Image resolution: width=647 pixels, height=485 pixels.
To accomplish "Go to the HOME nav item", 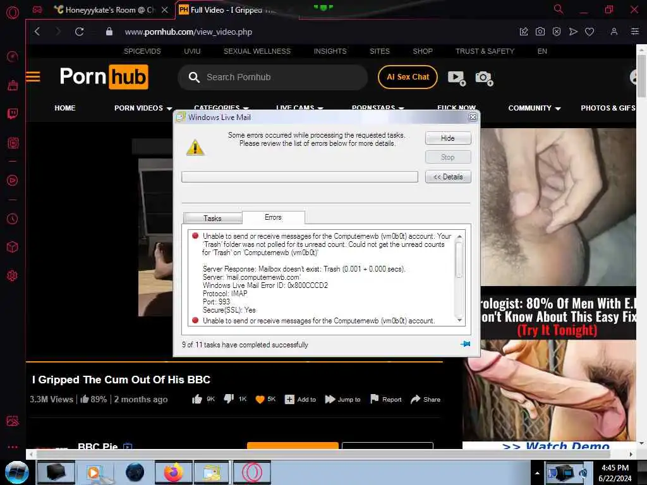I will (x=65, y=108).
